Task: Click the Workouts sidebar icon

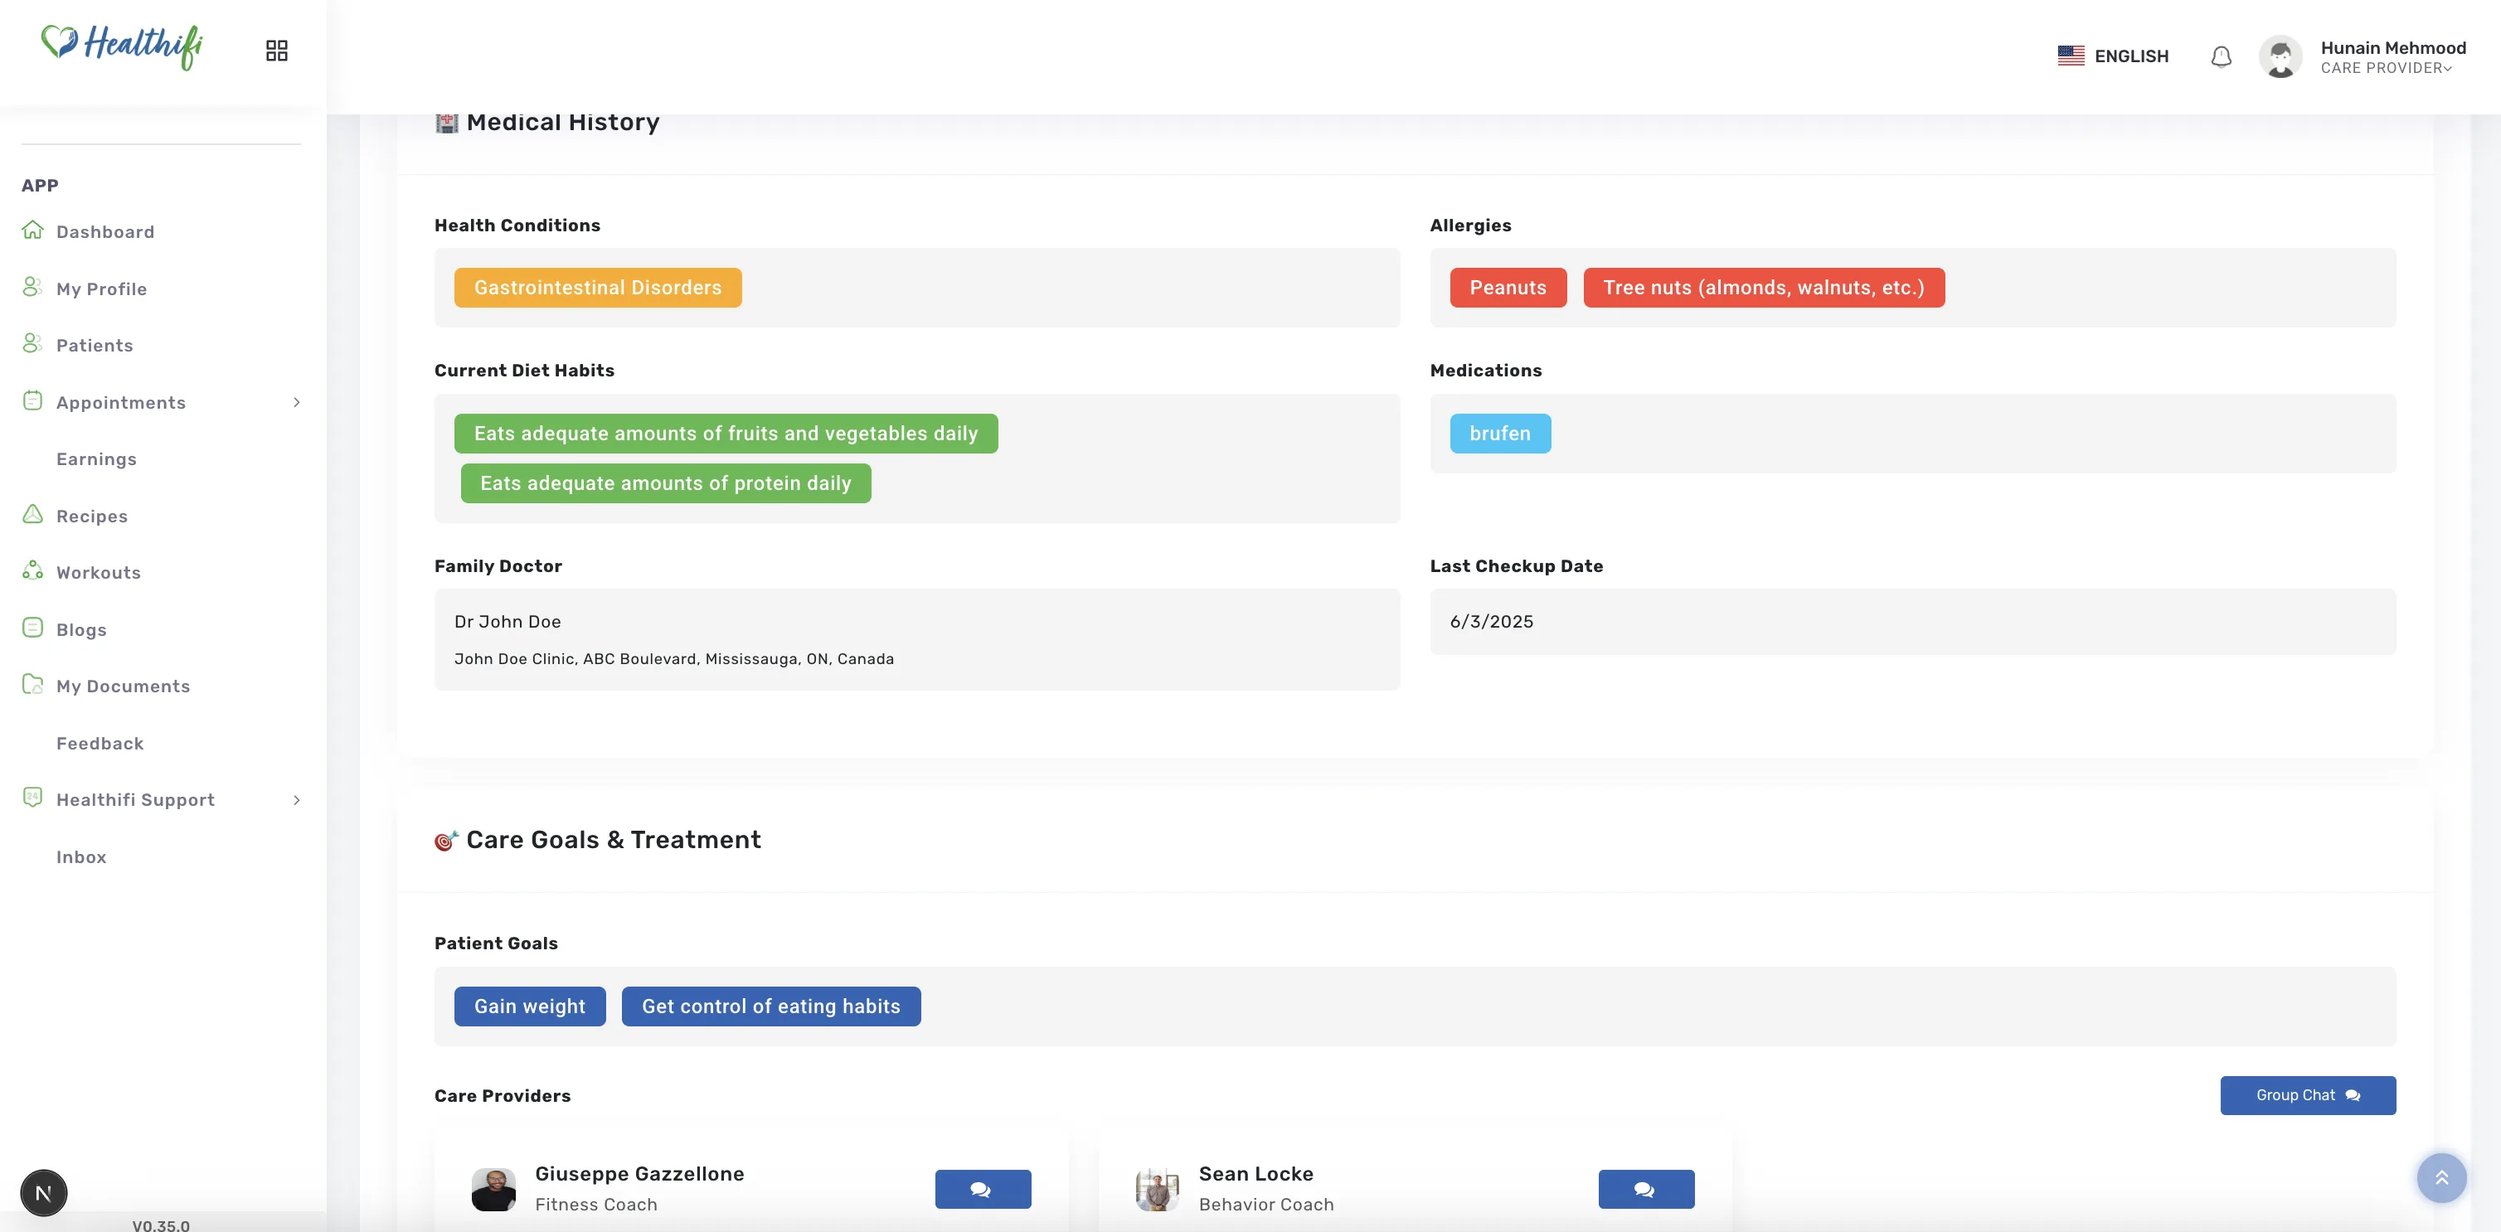Action: [x=33, y=571]
